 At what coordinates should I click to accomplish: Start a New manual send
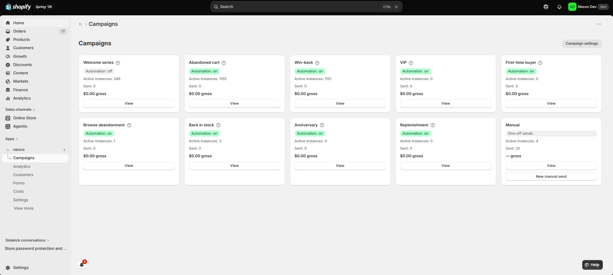point(551,176)
